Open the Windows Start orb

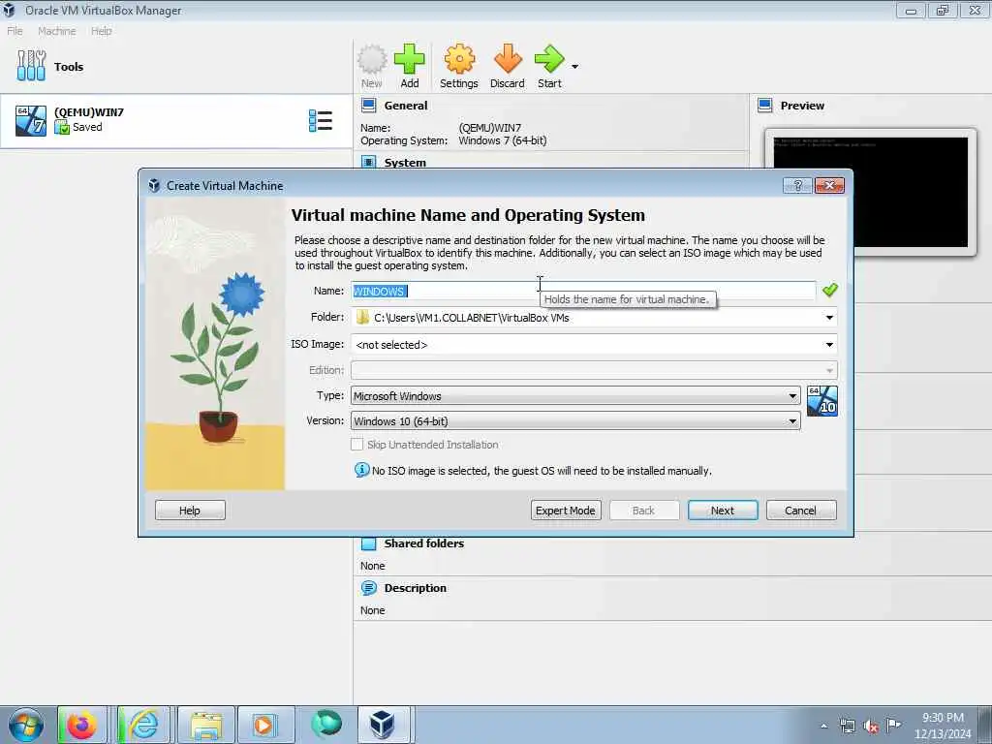(26, 725)
